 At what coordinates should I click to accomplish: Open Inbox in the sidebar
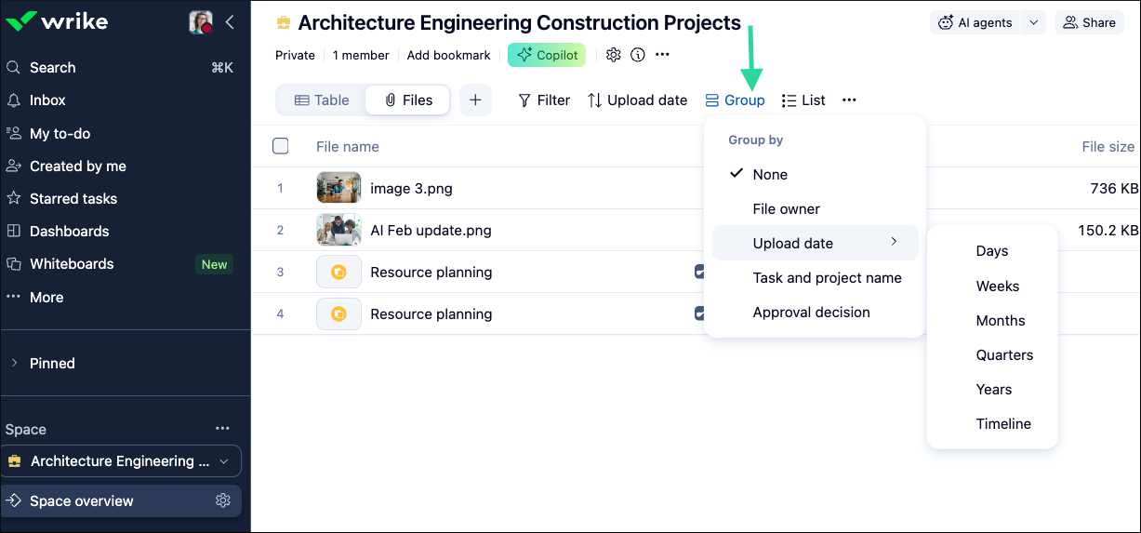(x=47, y=100)
